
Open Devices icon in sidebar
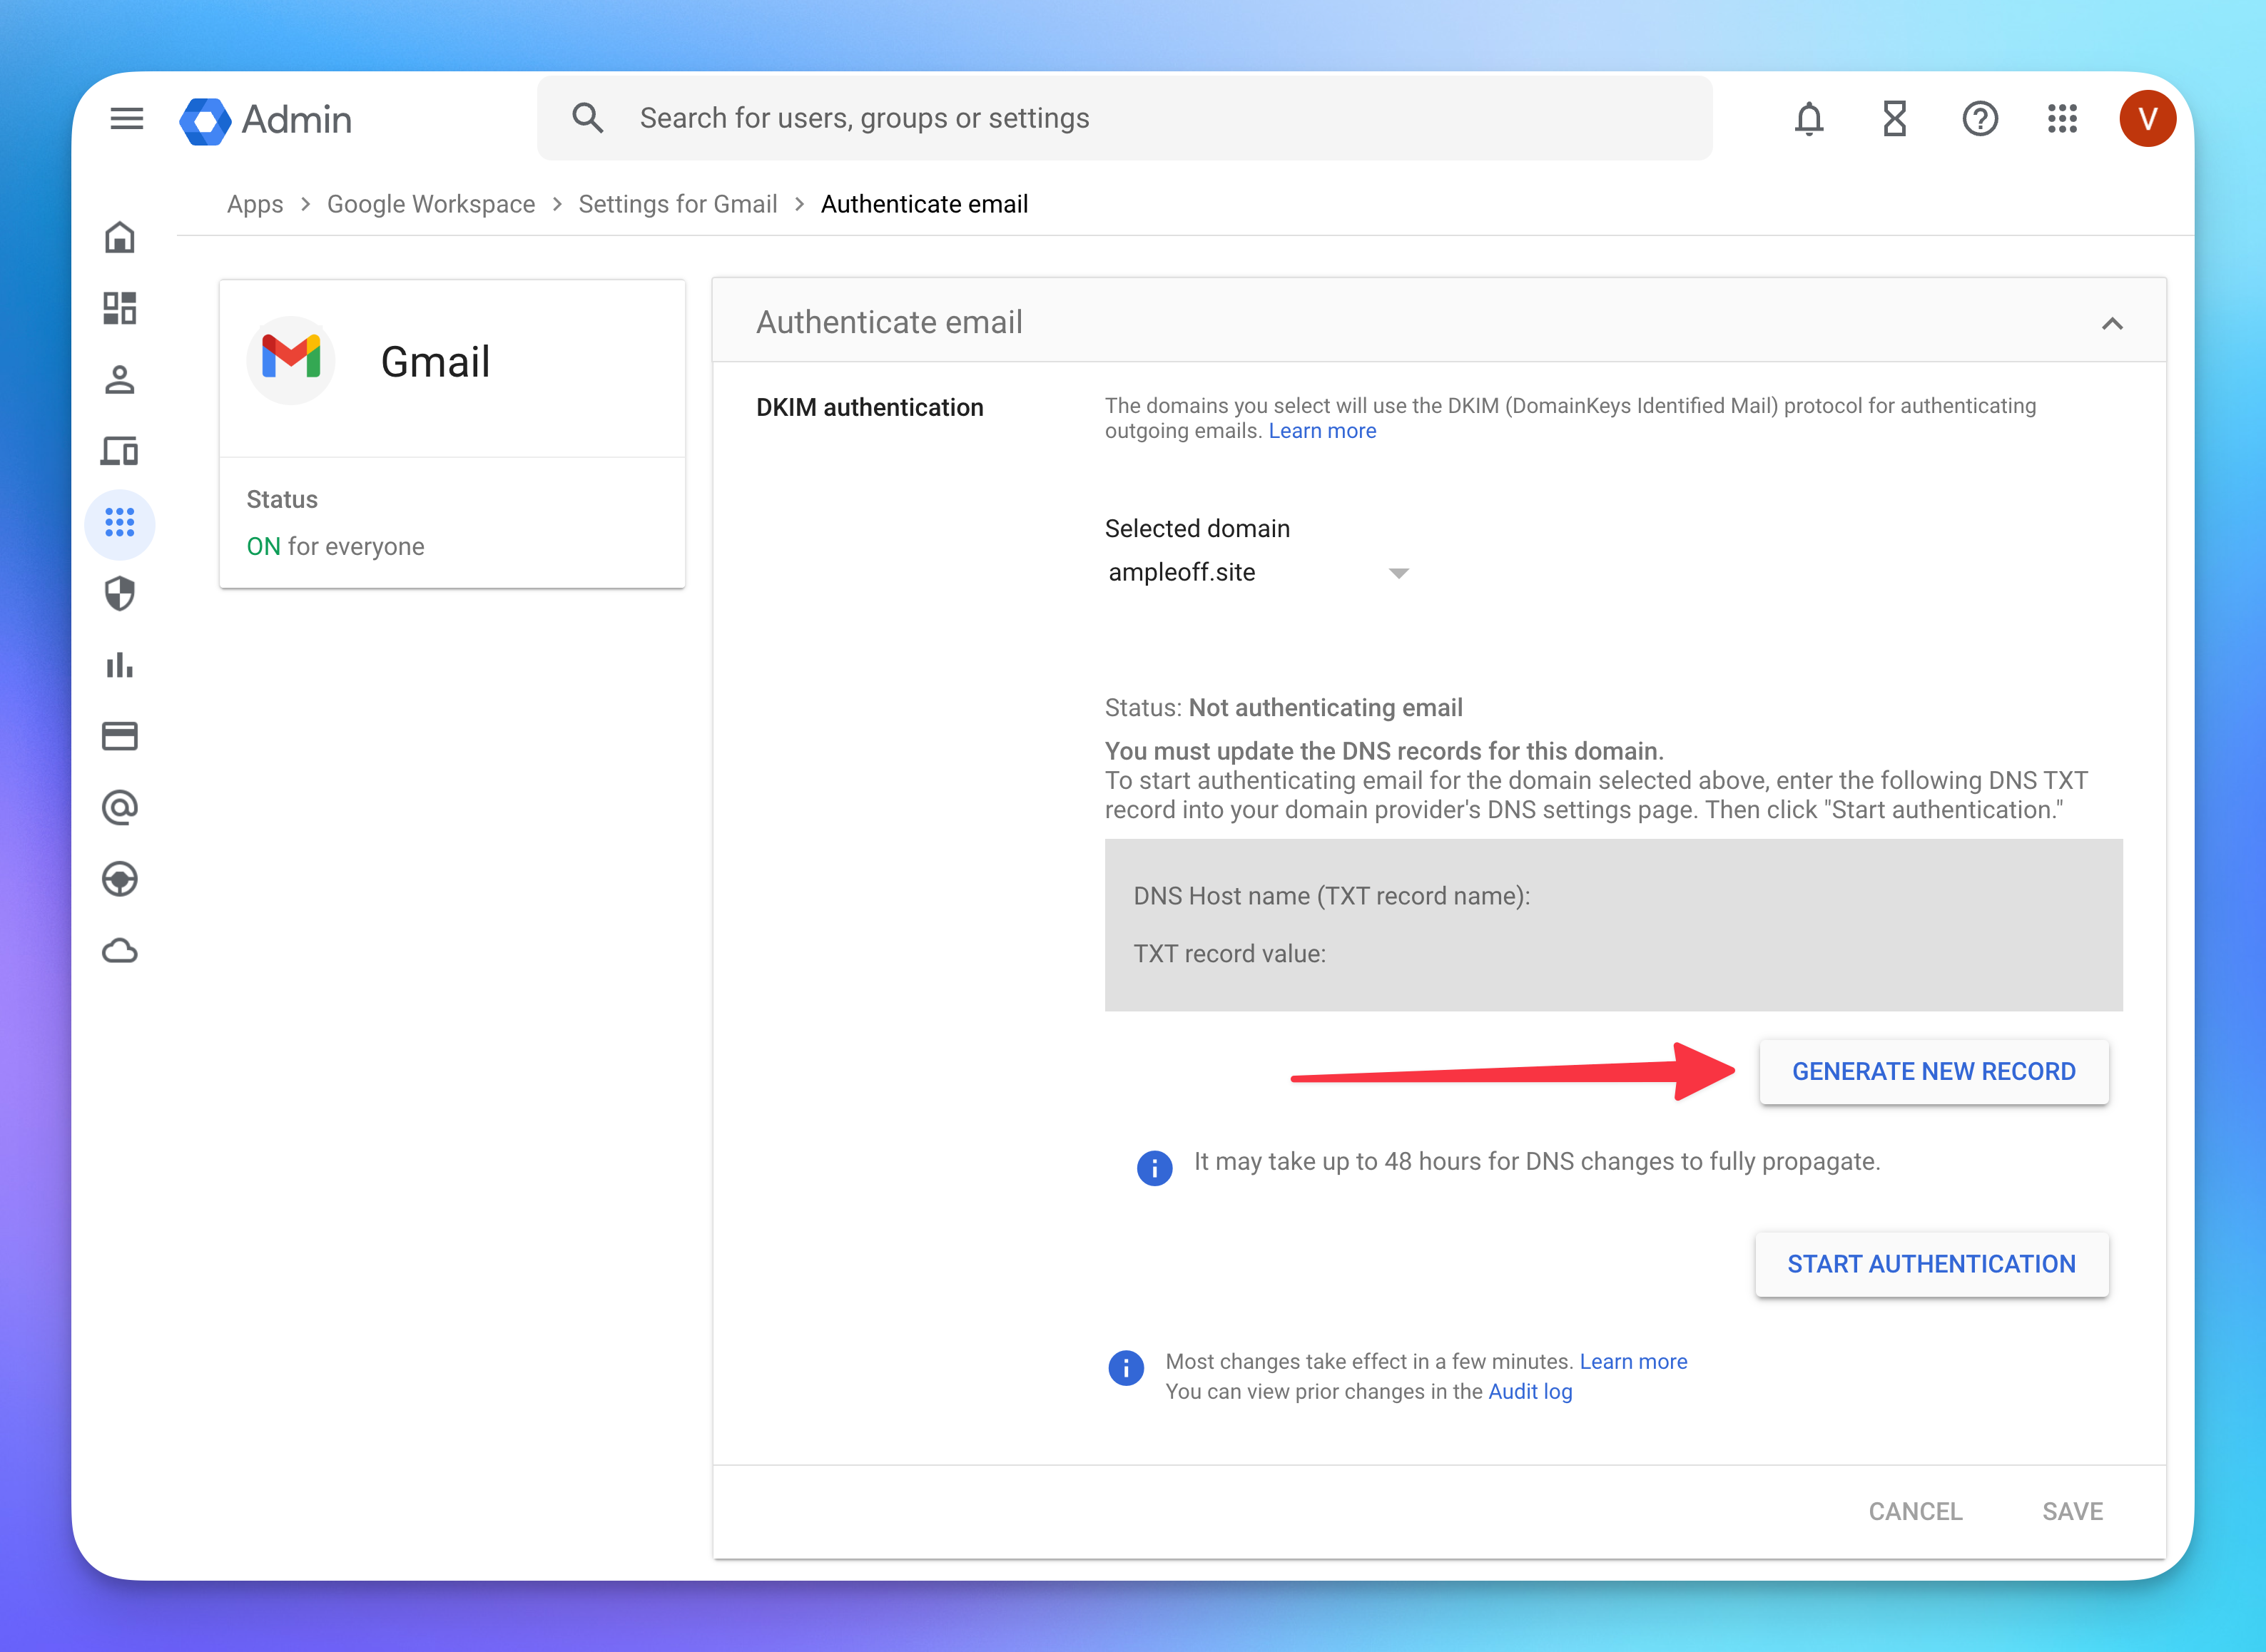point(120,451)
